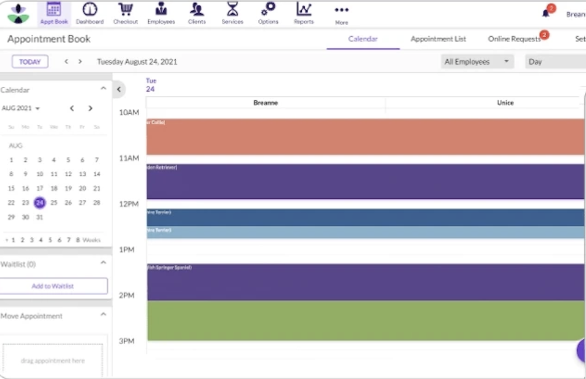
Task: Open the Day view dropdown
Action: (554, 62)
